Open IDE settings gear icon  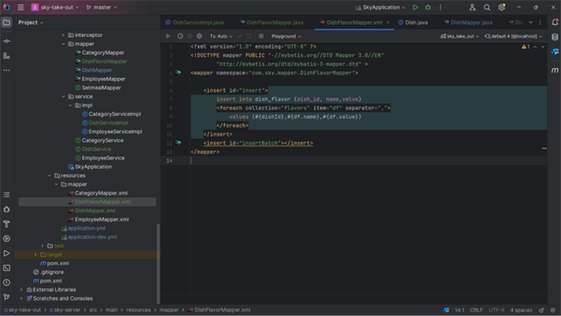pos(502,7)
